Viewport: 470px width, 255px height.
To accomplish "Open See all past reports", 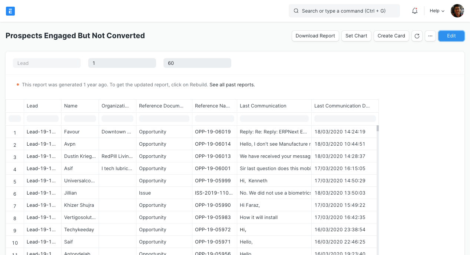I will point(232,85).
